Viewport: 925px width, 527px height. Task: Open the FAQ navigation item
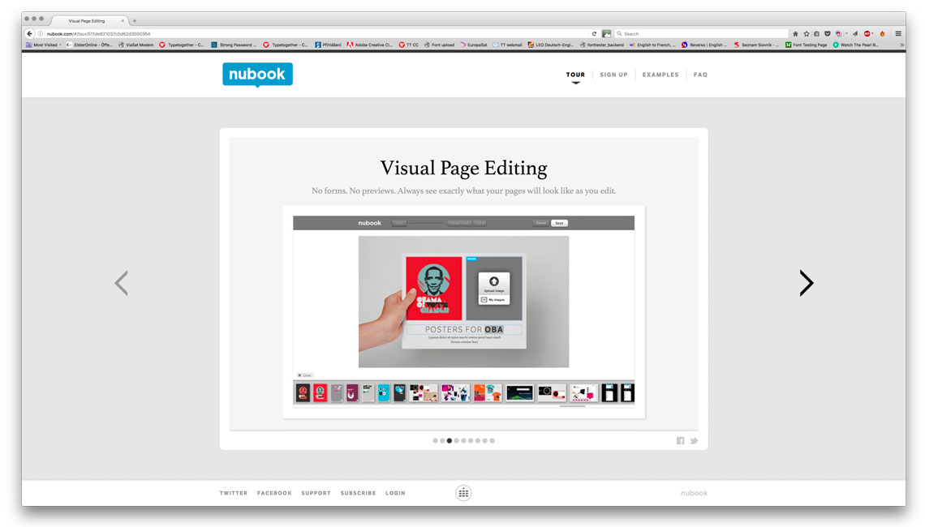click(x=700, y=75)
